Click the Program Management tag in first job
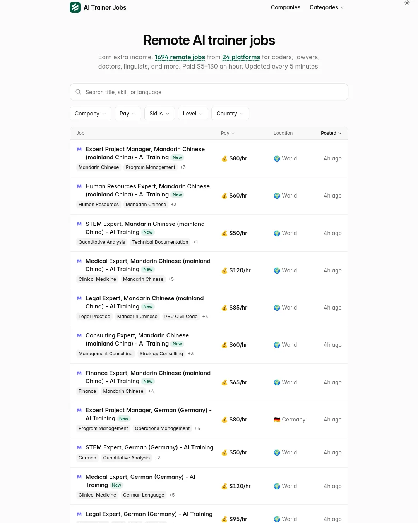The image size is (418, 523). tap(151, 167)
